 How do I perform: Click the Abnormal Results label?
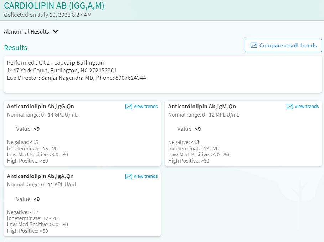26,31
